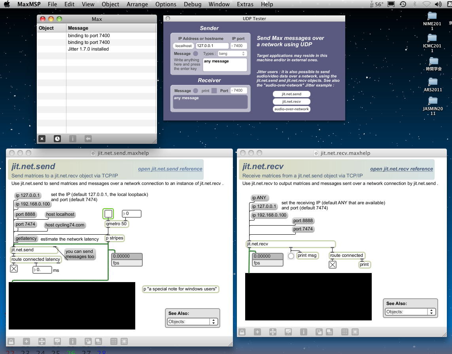Click Sender Message bang button in UDP Tester

pyautogui.click(x=195, y=54)
